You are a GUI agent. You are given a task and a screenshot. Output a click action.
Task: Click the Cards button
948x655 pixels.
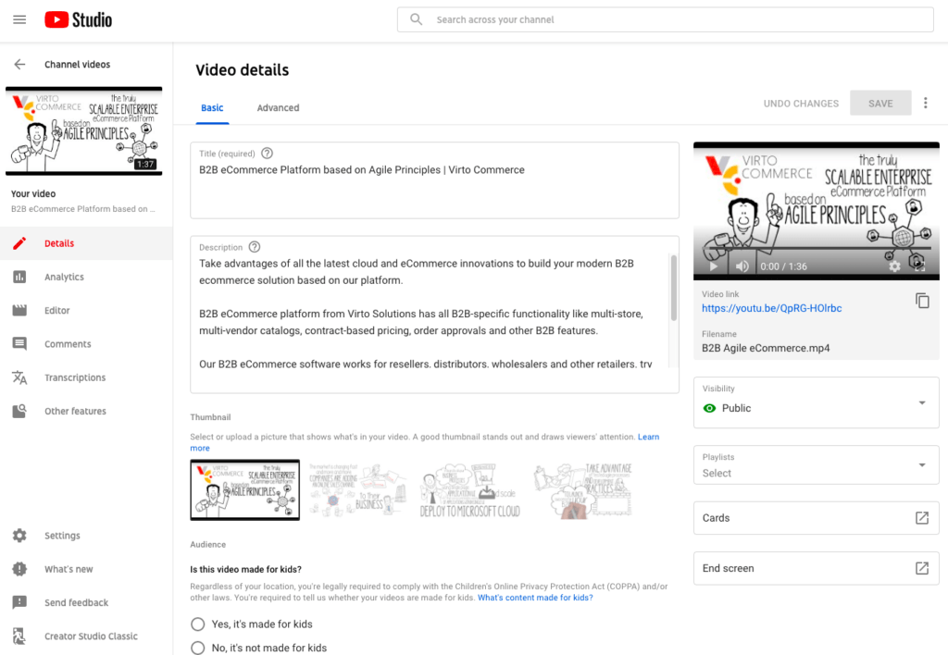tap(817, 518)
